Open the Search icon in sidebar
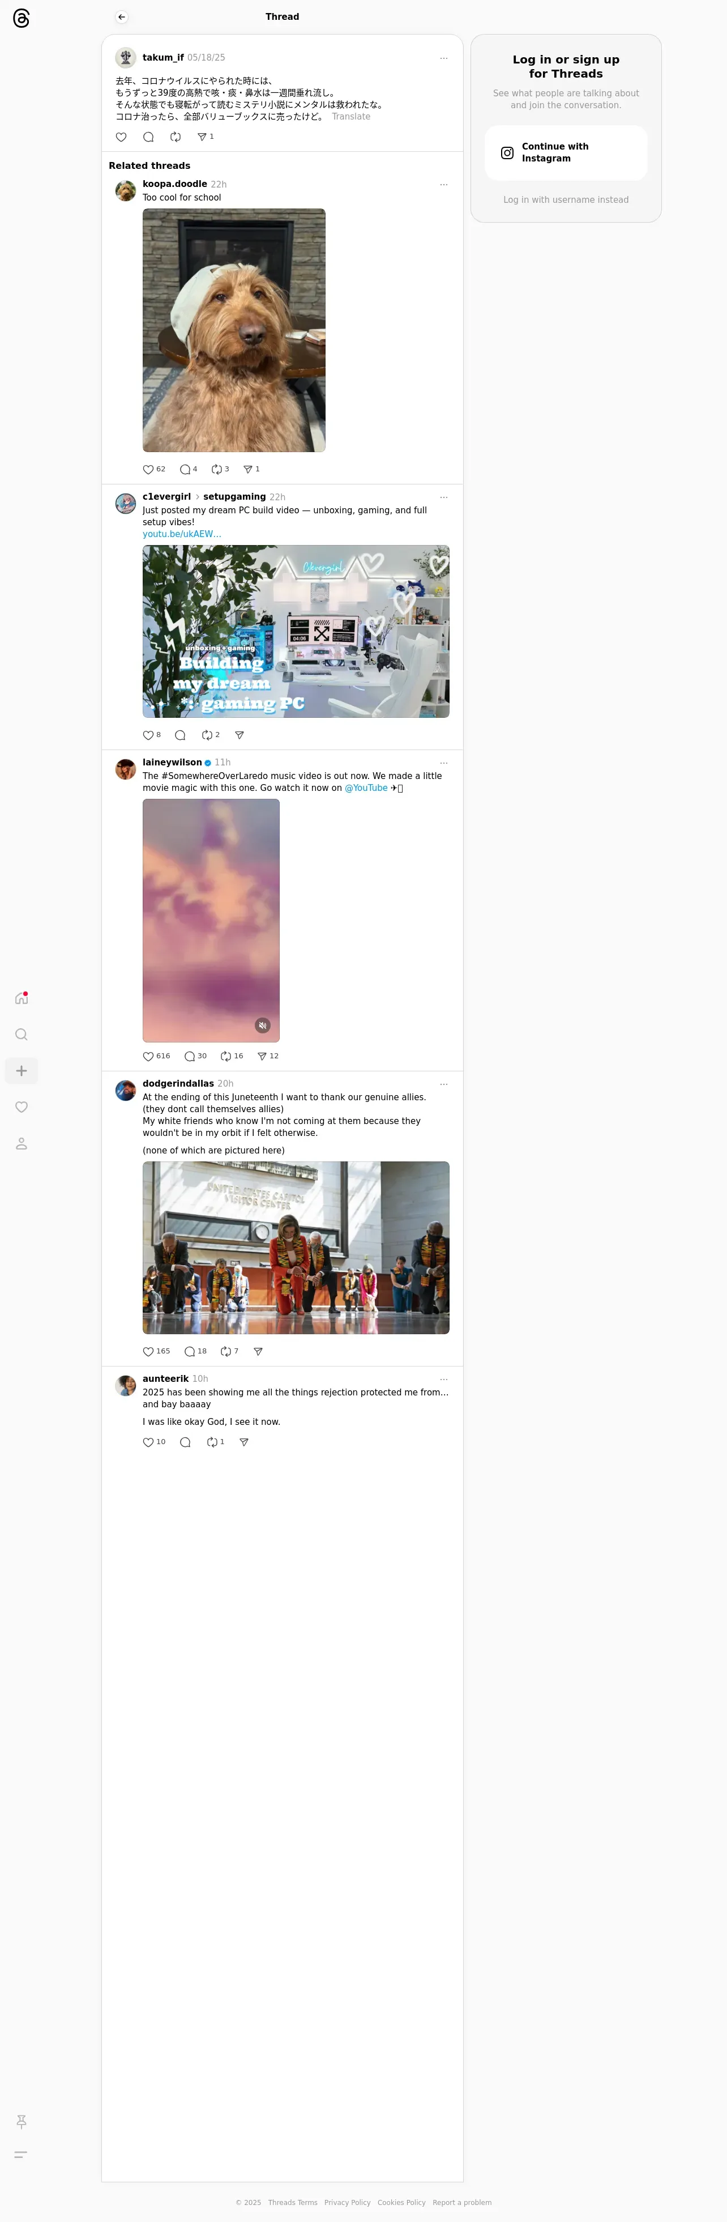Image resolution: width=727 pixels, height=2222 pixels. click(x=22, y=1034)
